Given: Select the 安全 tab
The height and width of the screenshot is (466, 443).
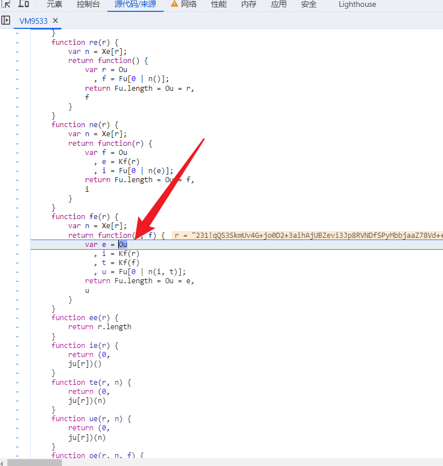Looking at the screenshot, I should point(309,4).
